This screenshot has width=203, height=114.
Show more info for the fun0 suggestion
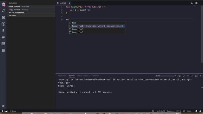click(122, 26)
